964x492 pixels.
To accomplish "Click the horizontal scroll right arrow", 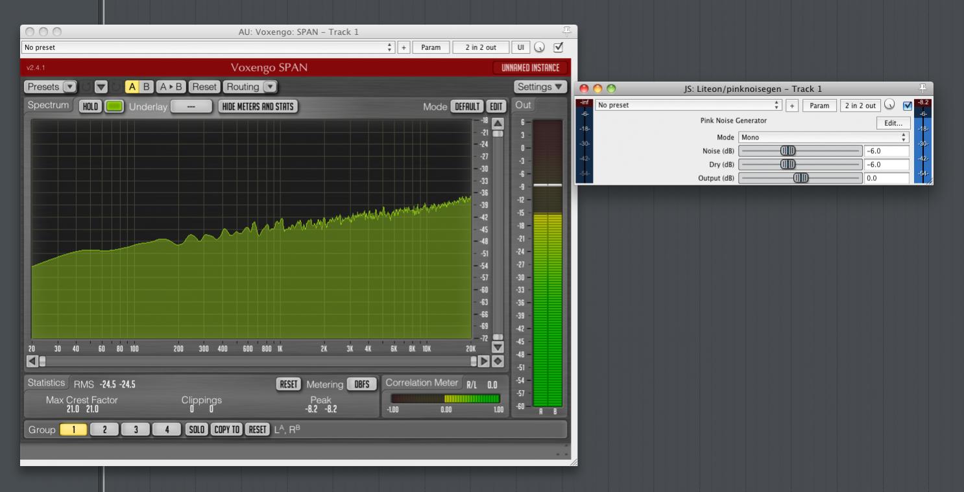I will tap(485, 361).
